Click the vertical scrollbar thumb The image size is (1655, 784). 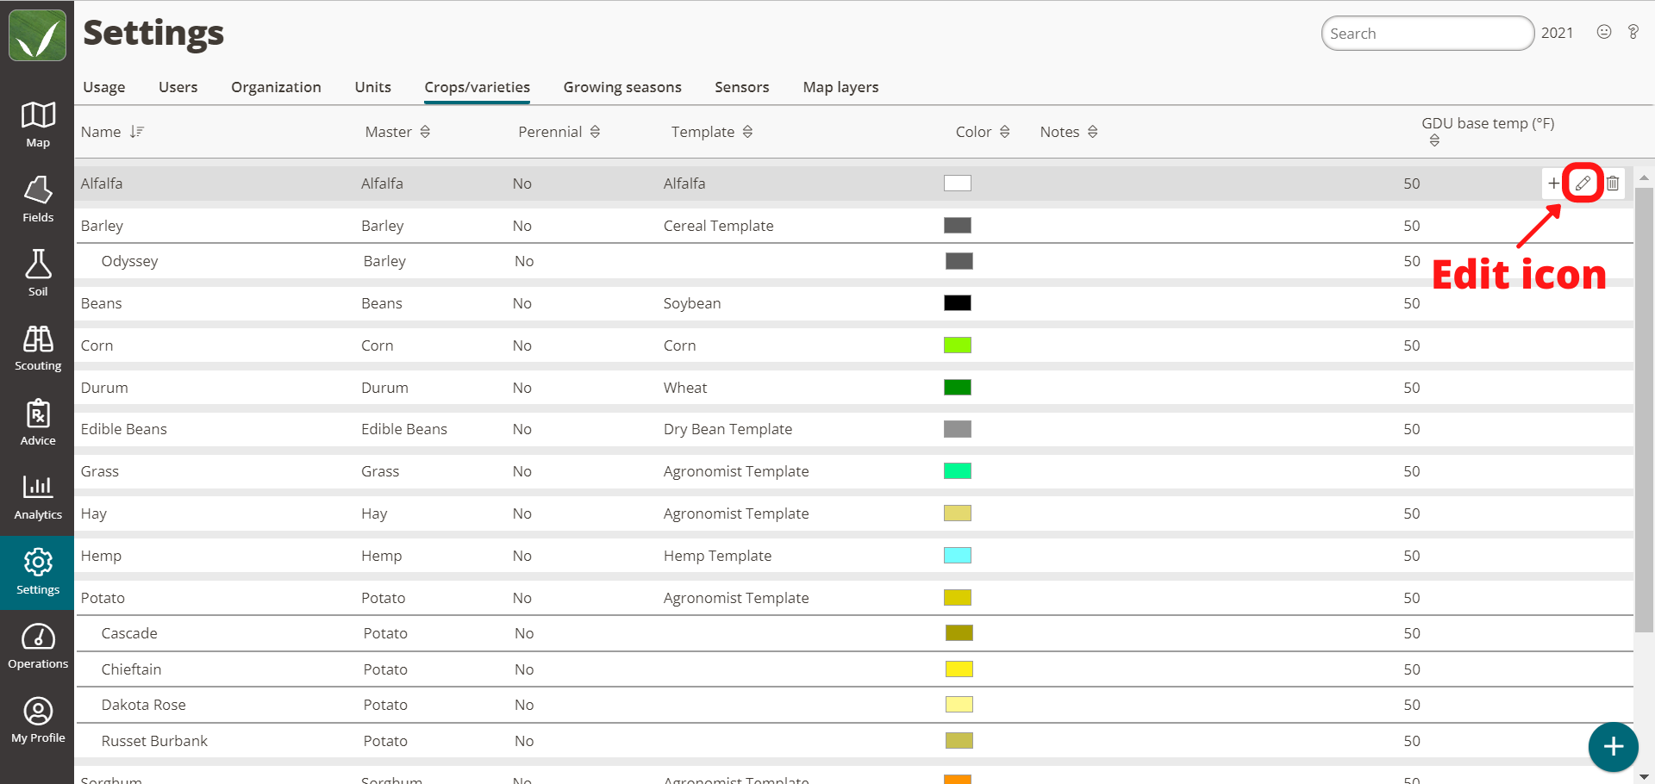(1644, 410)
